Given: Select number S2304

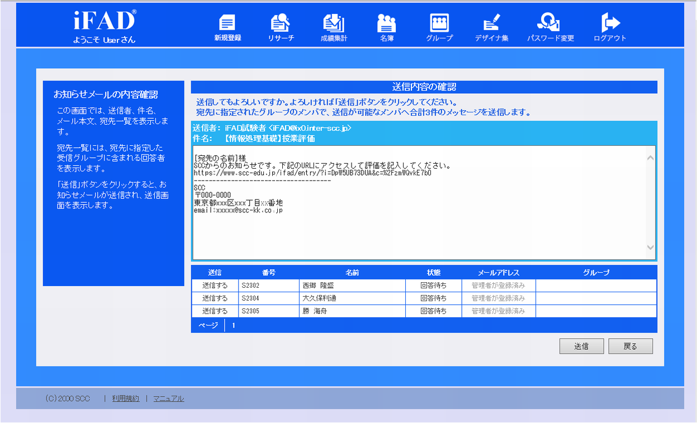Looking at the screenshot, I should 250,298.
